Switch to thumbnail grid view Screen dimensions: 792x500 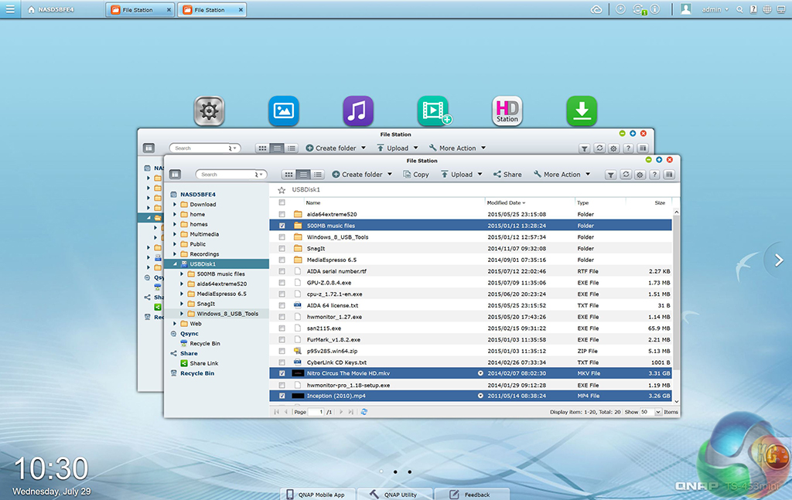(x=289, y=175)
